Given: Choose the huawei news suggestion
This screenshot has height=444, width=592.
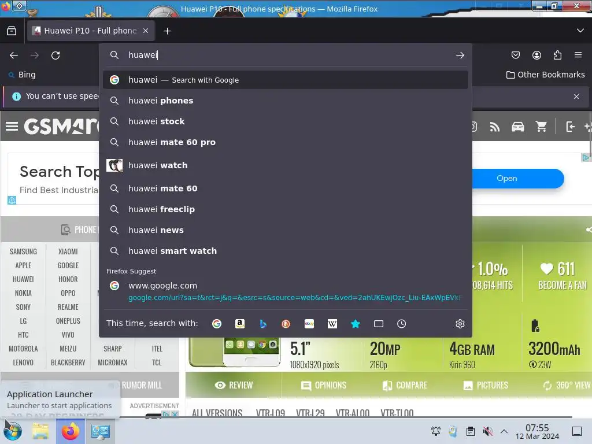Looking at the screenshot, I should pos(286,230).
